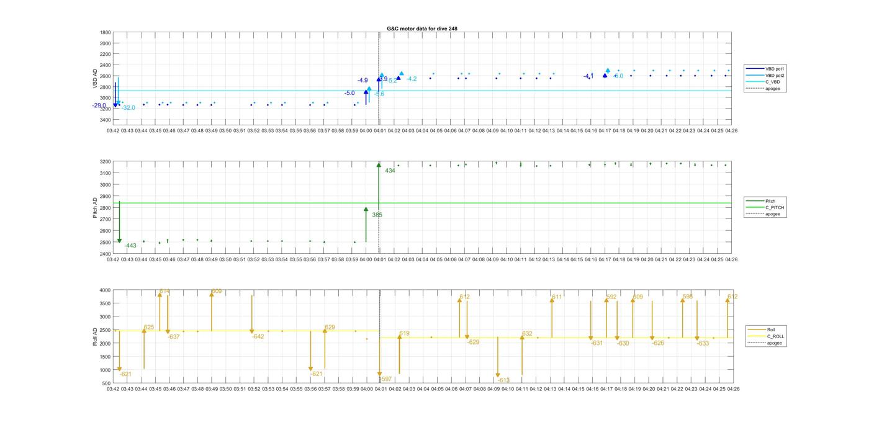Click the '-642' roll data label

(258, 336)
